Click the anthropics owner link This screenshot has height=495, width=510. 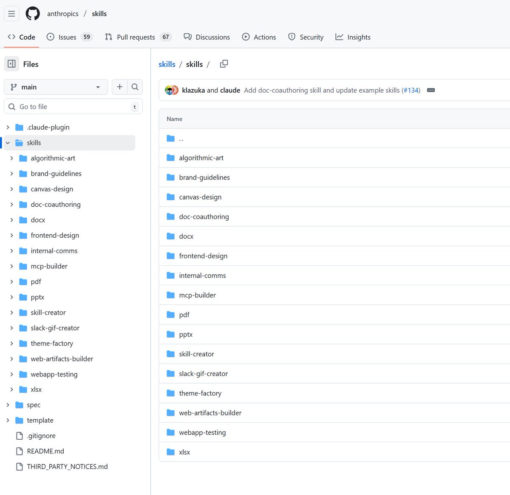tap(63, 14)
